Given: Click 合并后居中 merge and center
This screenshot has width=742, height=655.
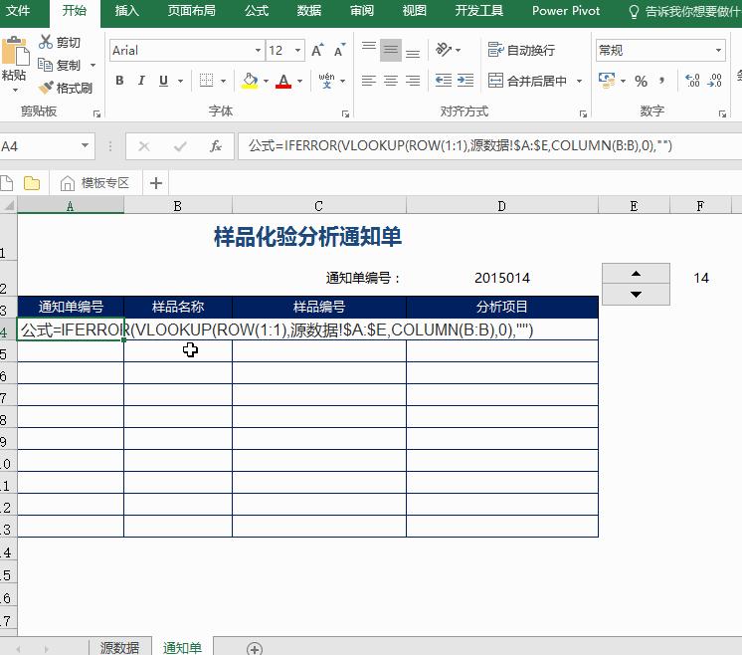Looking at the screenshot, I should click(527, 81).
